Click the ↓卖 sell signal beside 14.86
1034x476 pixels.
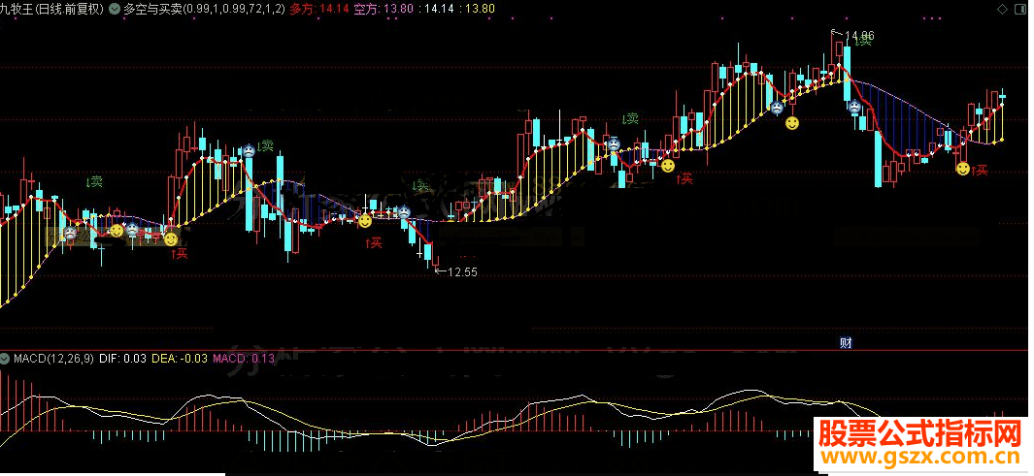tap(863, 42)
